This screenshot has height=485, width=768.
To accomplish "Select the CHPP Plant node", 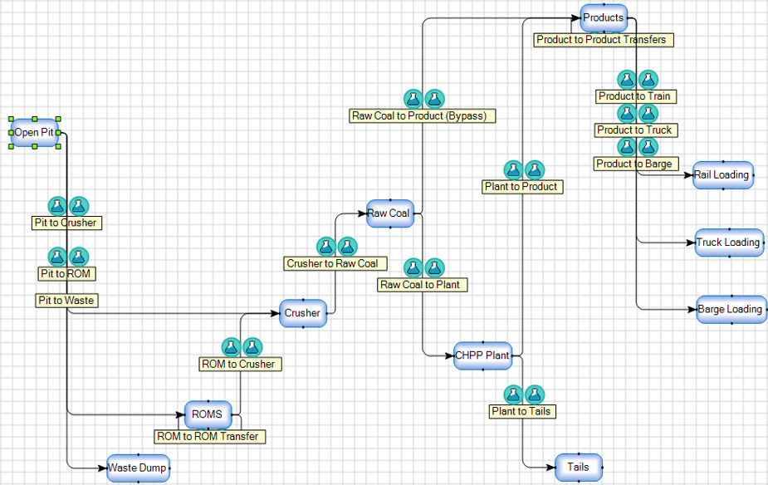I will pyautogui.click(x=482, y=355).
